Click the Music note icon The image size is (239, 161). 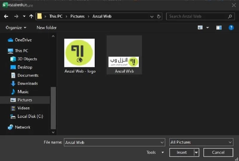[13, 92]
